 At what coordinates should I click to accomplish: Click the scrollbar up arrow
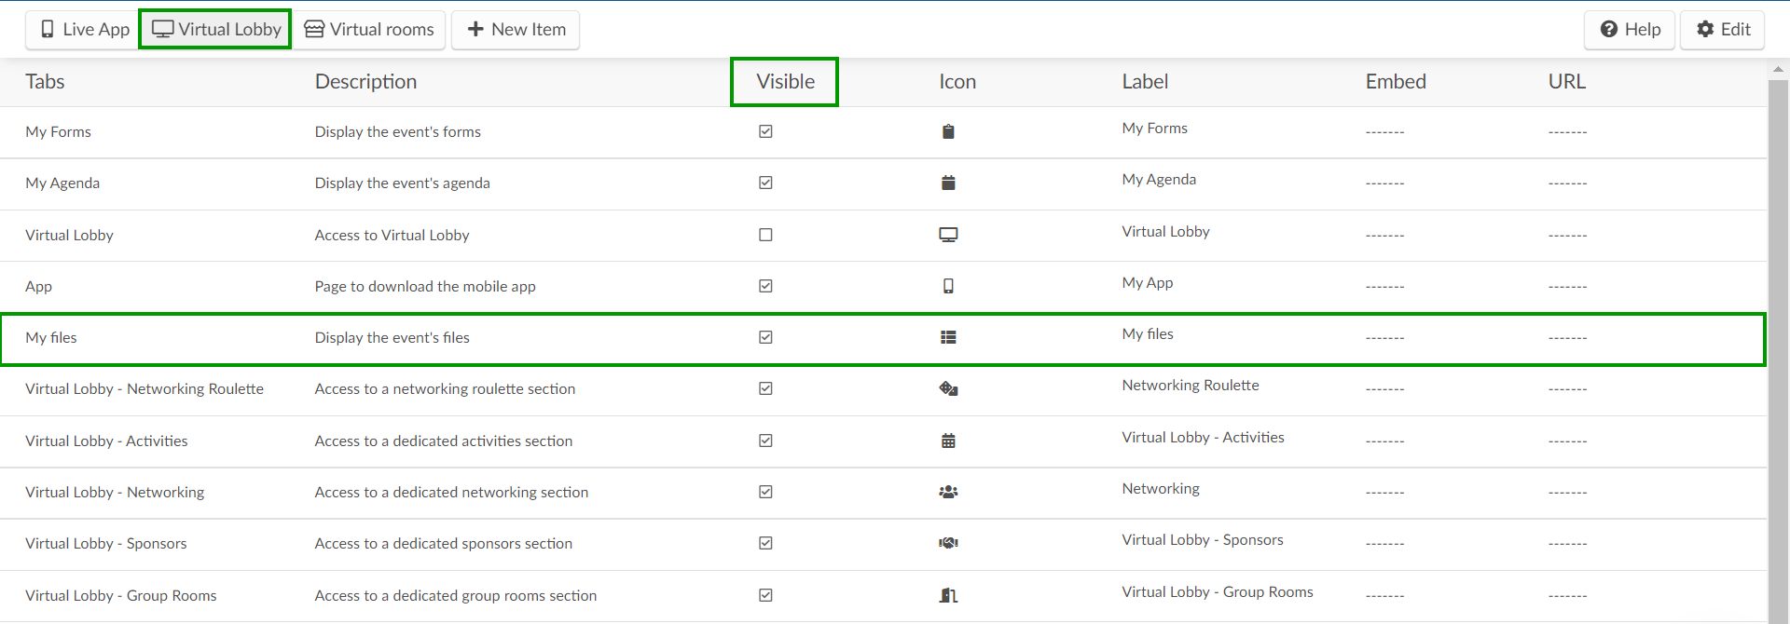point(1778,69)
